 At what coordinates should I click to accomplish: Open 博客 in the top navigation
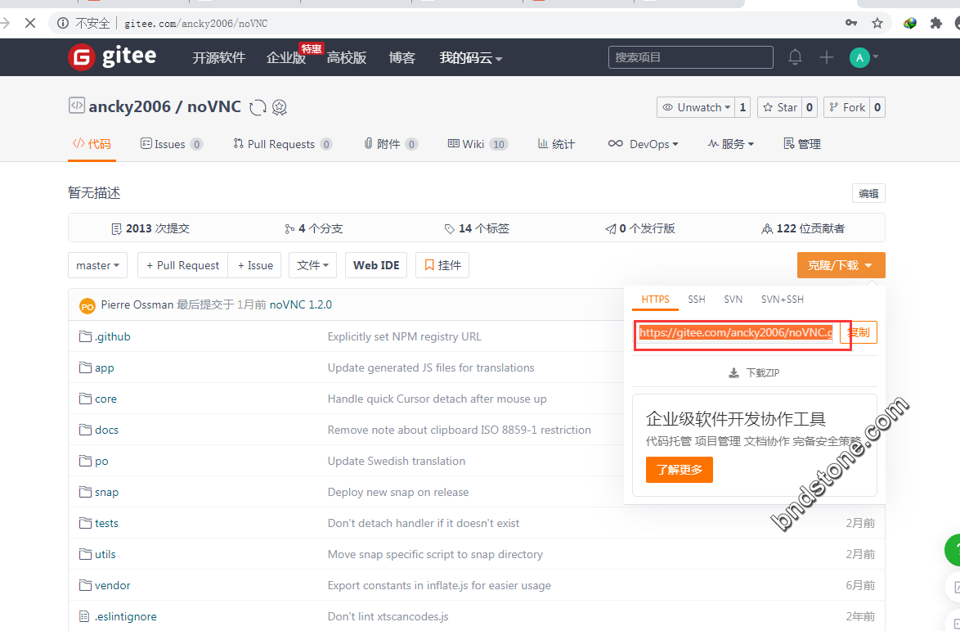402,57
